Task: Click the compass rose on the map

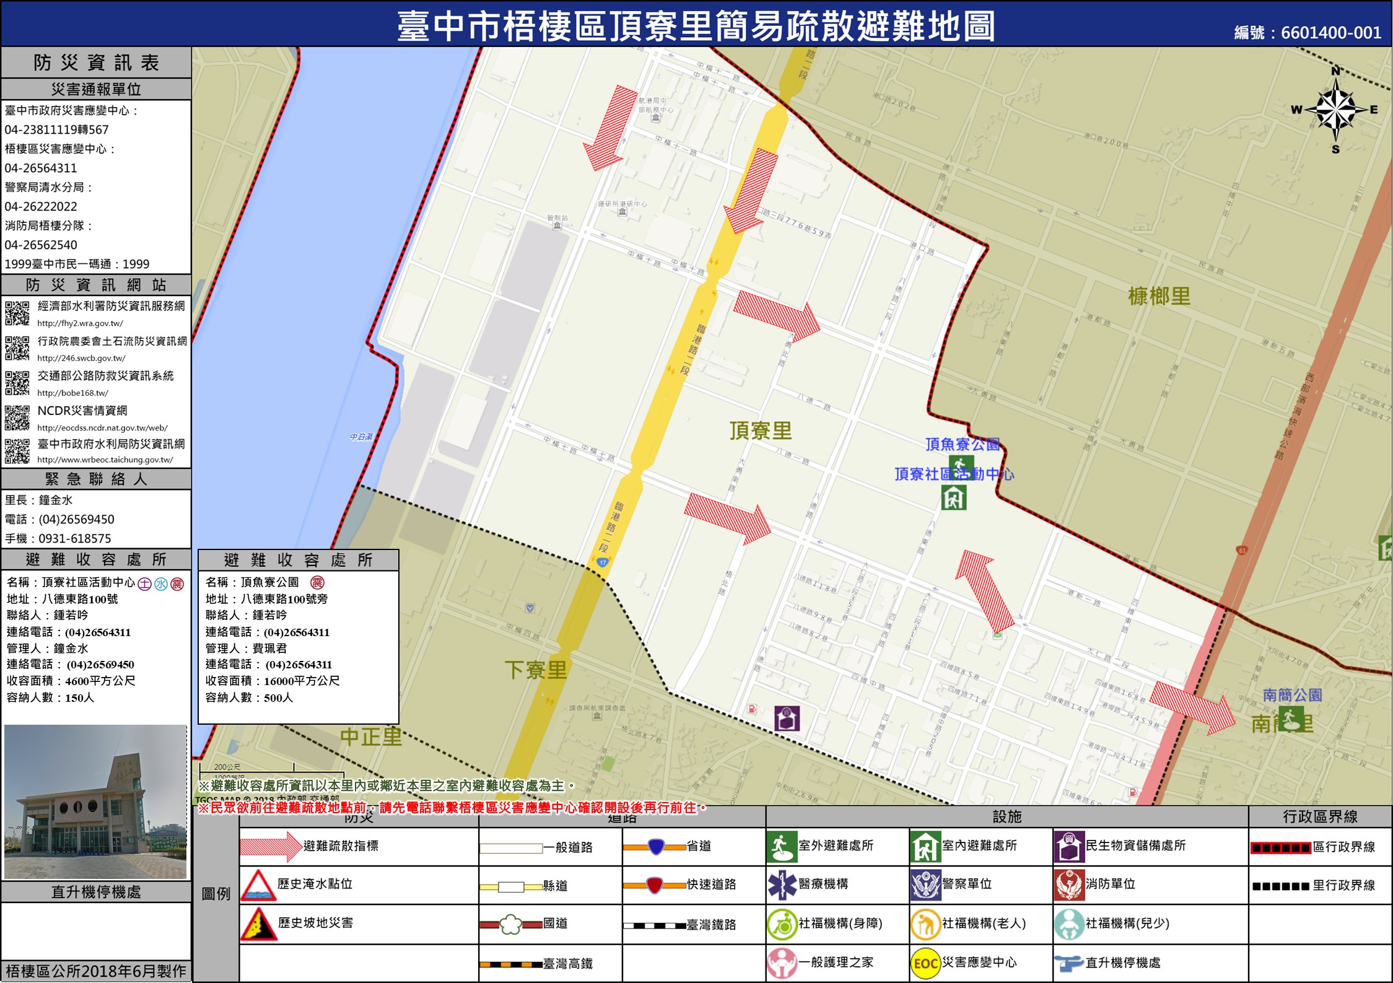Action: (1336, 110)
